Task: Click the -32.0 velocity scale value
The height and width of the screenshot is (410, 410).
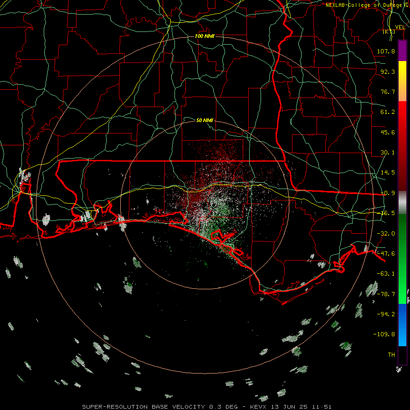Action: point(386,234)
